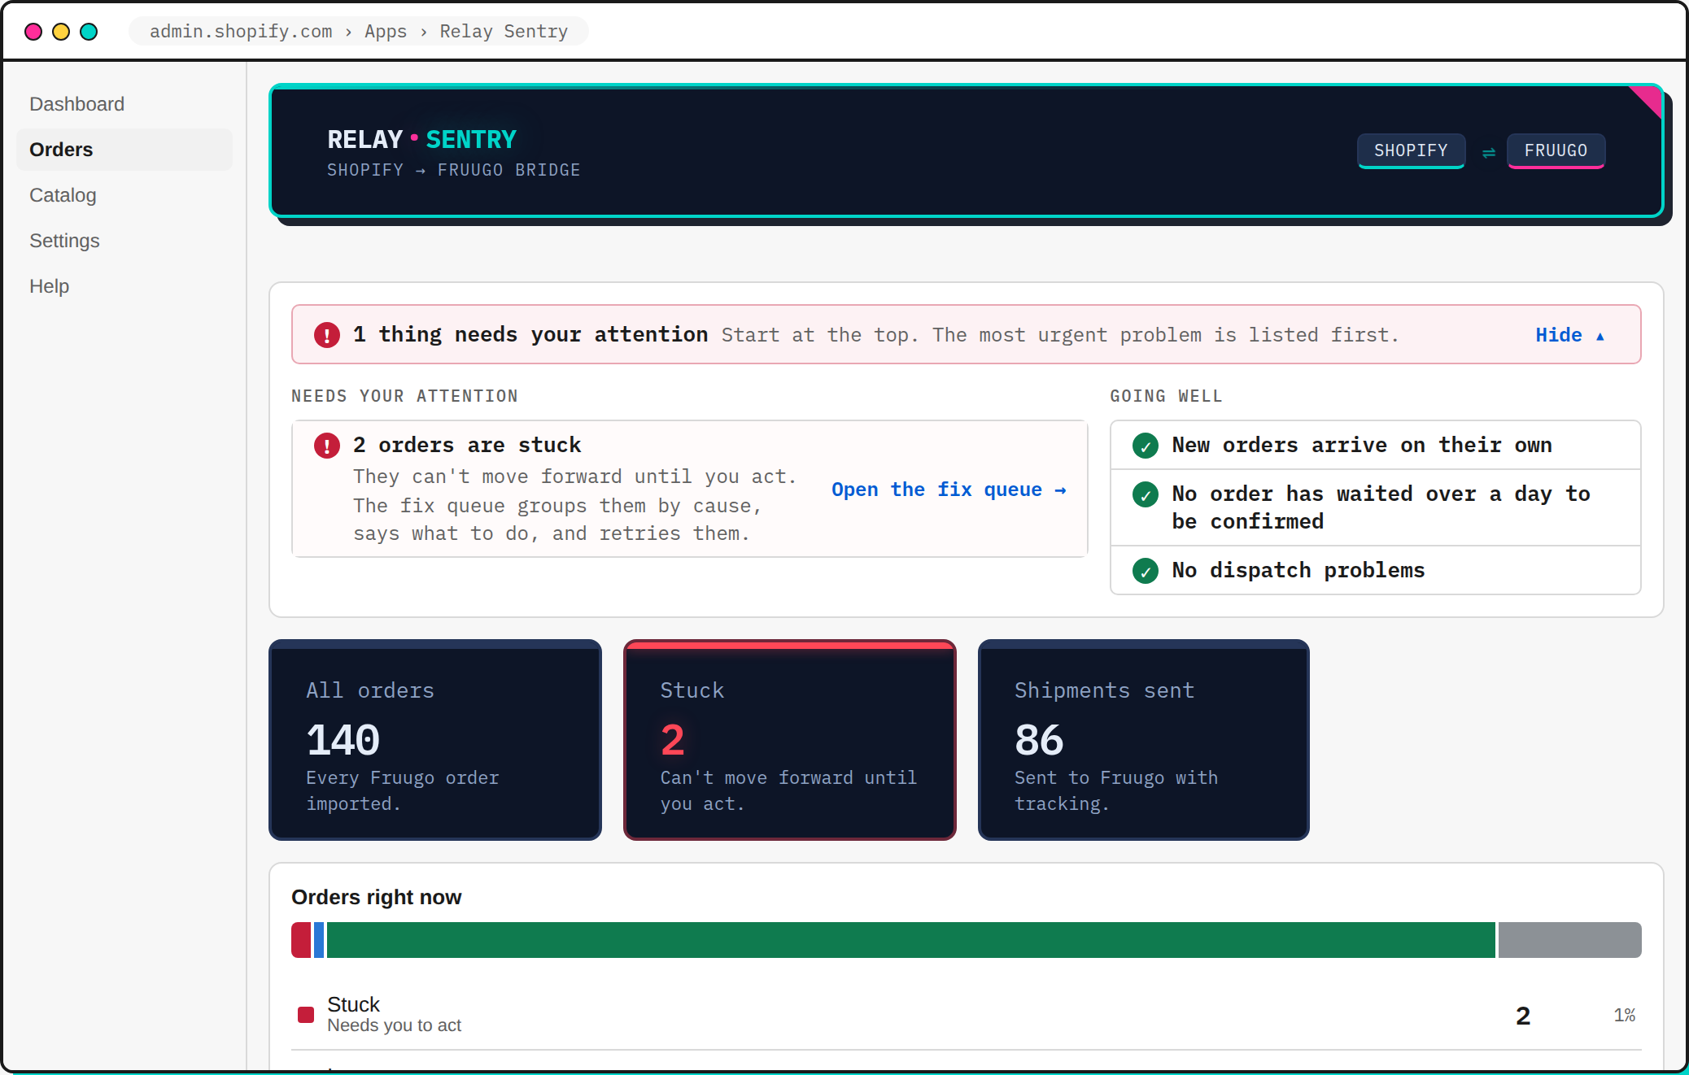Click the '1%' percentage in the Stuck row
The width and height of the screenshot is (1689, 1075).
(1625, 1015)
